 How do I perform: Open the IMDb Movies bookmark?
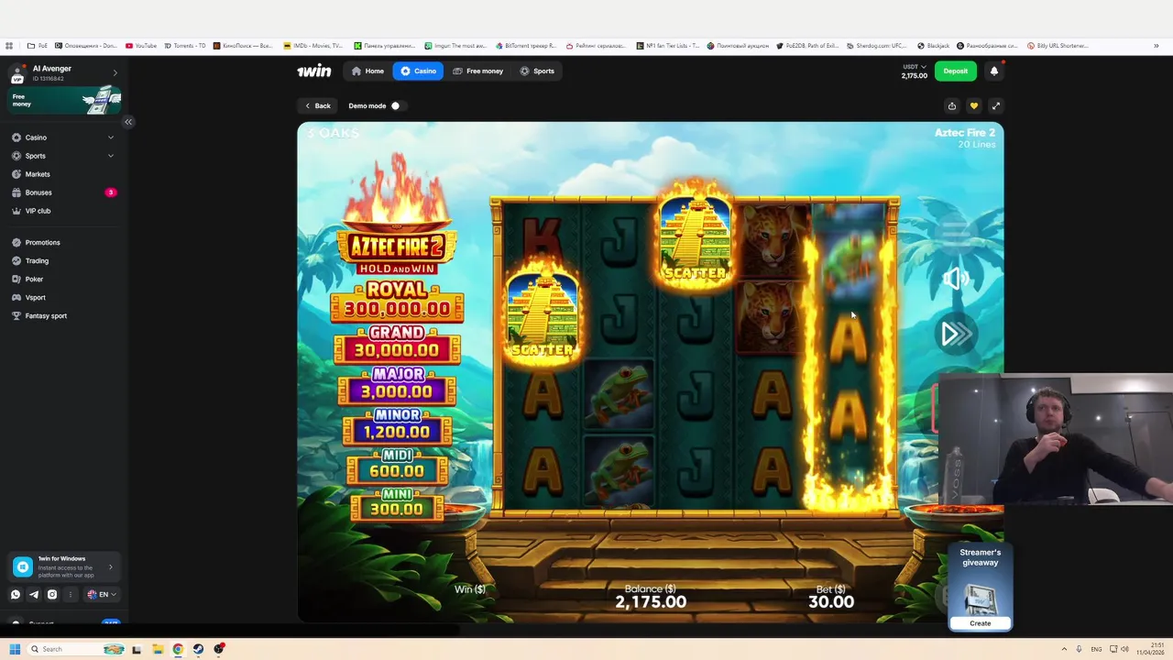coord(312,46)
